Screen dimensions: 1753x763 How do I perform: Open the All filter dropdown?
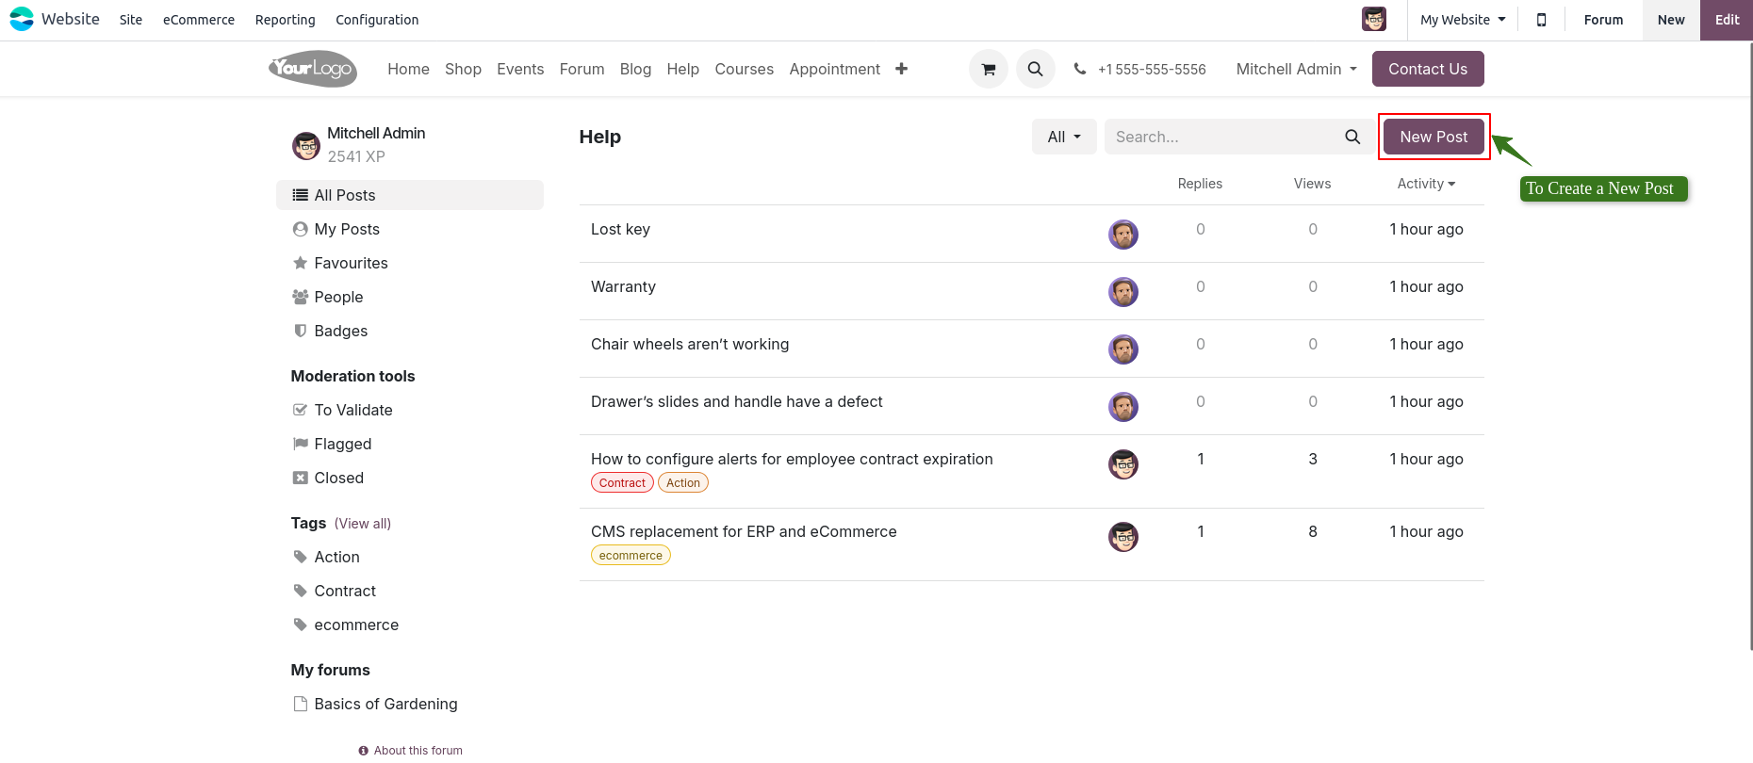point(1063,137)
